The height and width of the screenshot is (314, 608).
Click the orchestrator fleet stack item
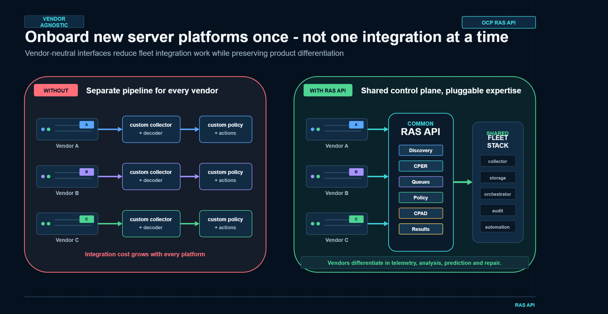[498, 194]
